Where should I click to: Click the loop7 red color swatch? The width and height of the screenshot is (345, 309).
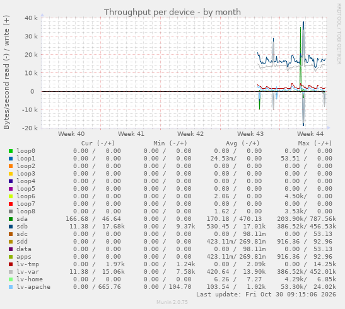pos(11,204)
